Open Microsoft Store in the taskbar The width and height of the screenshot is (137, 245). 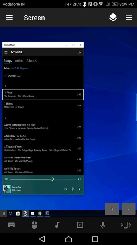[18, 213]
